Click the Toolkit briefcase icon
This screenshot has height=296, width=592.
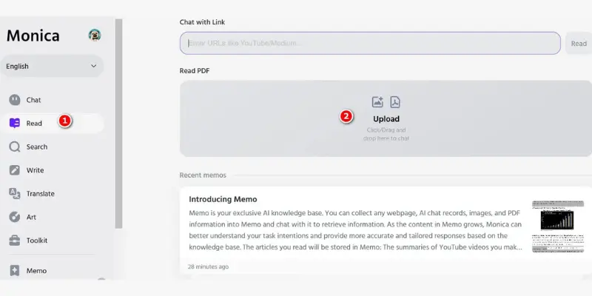[x=14, y=240]
